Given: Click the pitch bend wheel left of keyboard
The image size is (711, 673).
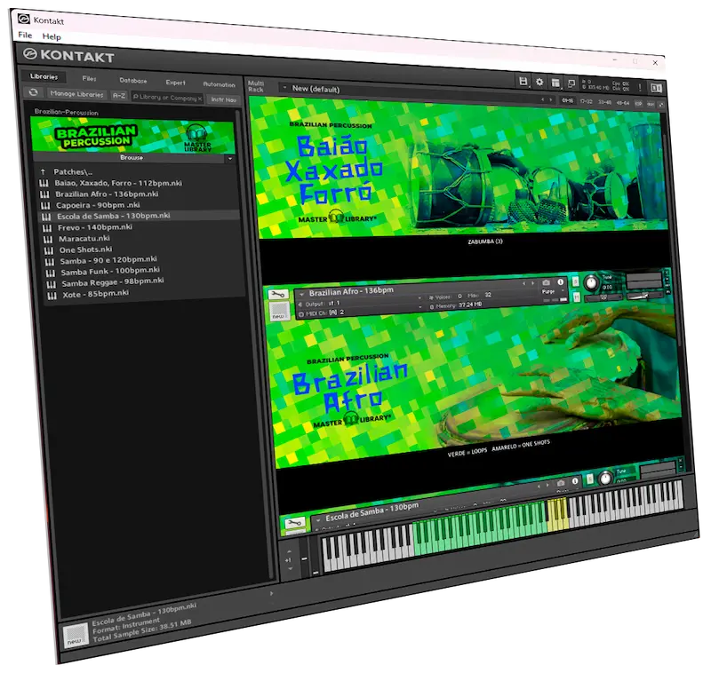Looking at the screenshot, I should tap(305, 558).
